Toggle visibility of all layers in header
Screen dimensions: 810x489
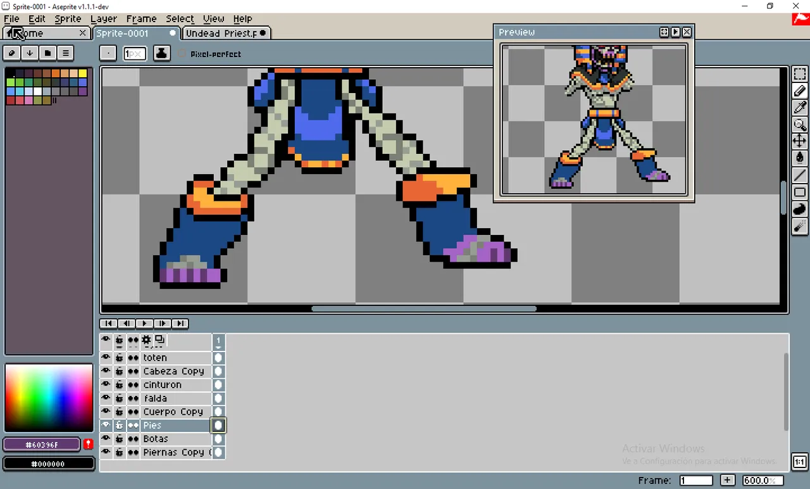[x=106, y=340]
